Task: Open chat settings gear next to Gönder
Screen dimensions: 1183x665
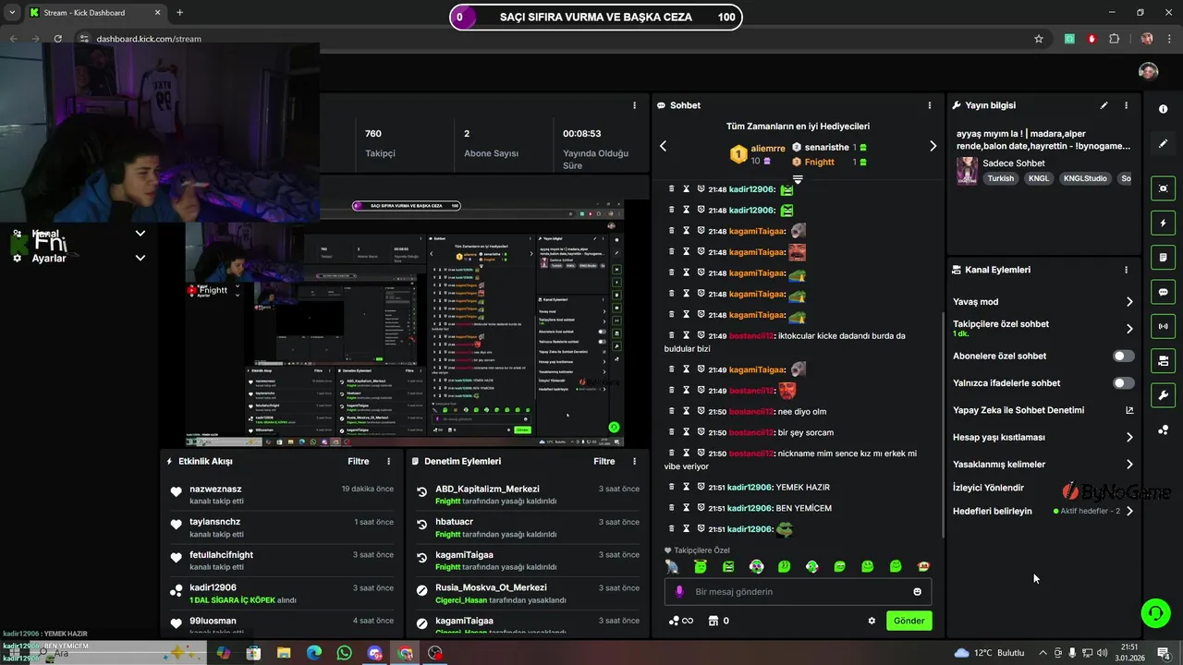Action: click(872, 621)
